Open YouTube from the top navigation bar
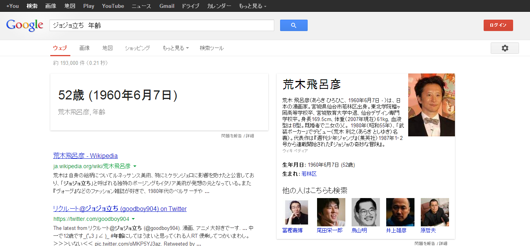 pyautogui.click(x=113, y=6)
